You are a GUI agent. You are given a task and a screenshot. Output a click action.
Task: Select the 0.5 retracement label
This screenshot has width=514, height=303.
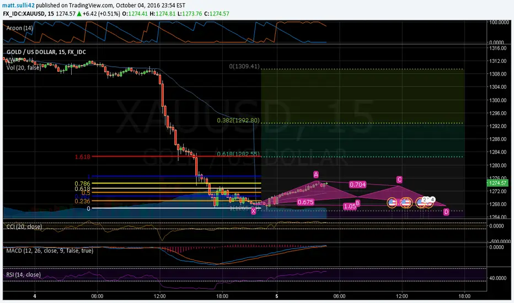[86, 193]
